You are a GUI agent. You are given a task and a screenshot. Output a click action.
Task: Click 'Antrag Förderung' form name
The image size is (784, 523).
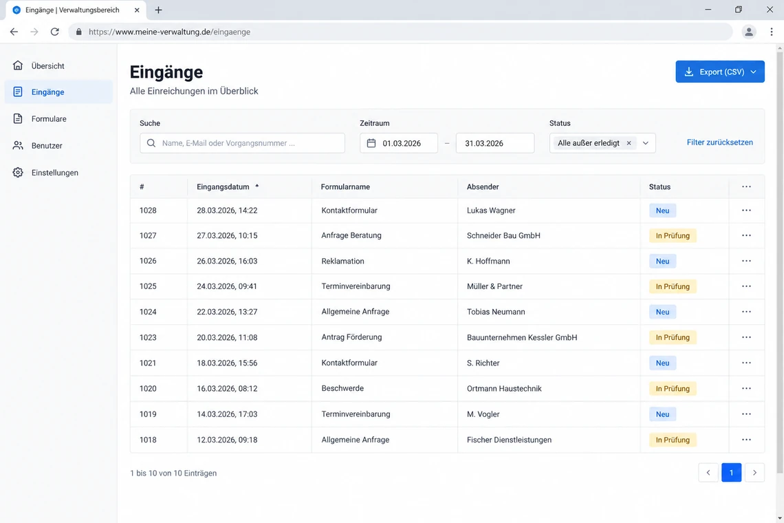(351, 337)
